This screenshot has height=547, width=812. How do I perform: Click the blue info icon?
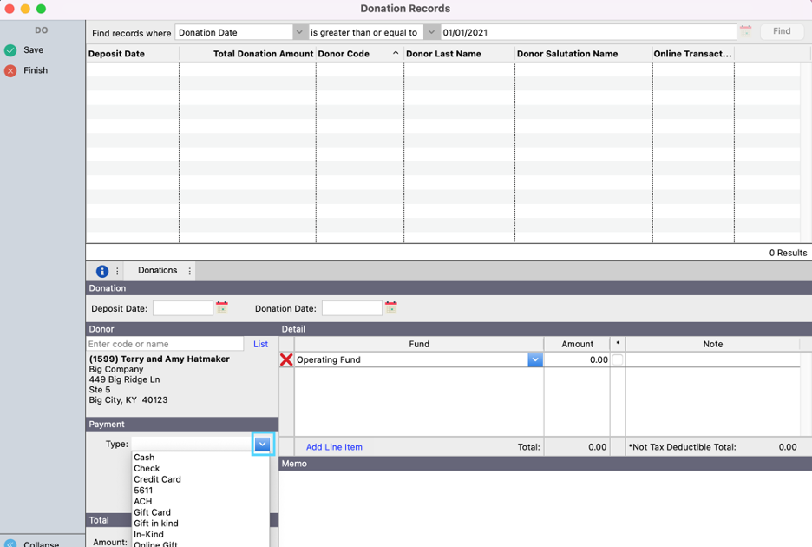click(101, 271)
